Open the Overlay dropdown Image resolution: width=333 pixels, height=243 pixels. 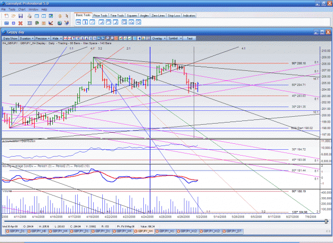click(x=159, y=38)
